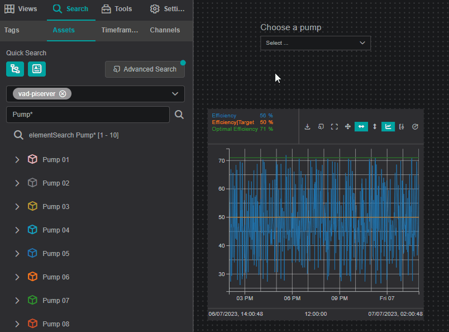Expand the Pump 06 tree node
The height and width of the screenshot is (332, 449).
click(17, 277)
